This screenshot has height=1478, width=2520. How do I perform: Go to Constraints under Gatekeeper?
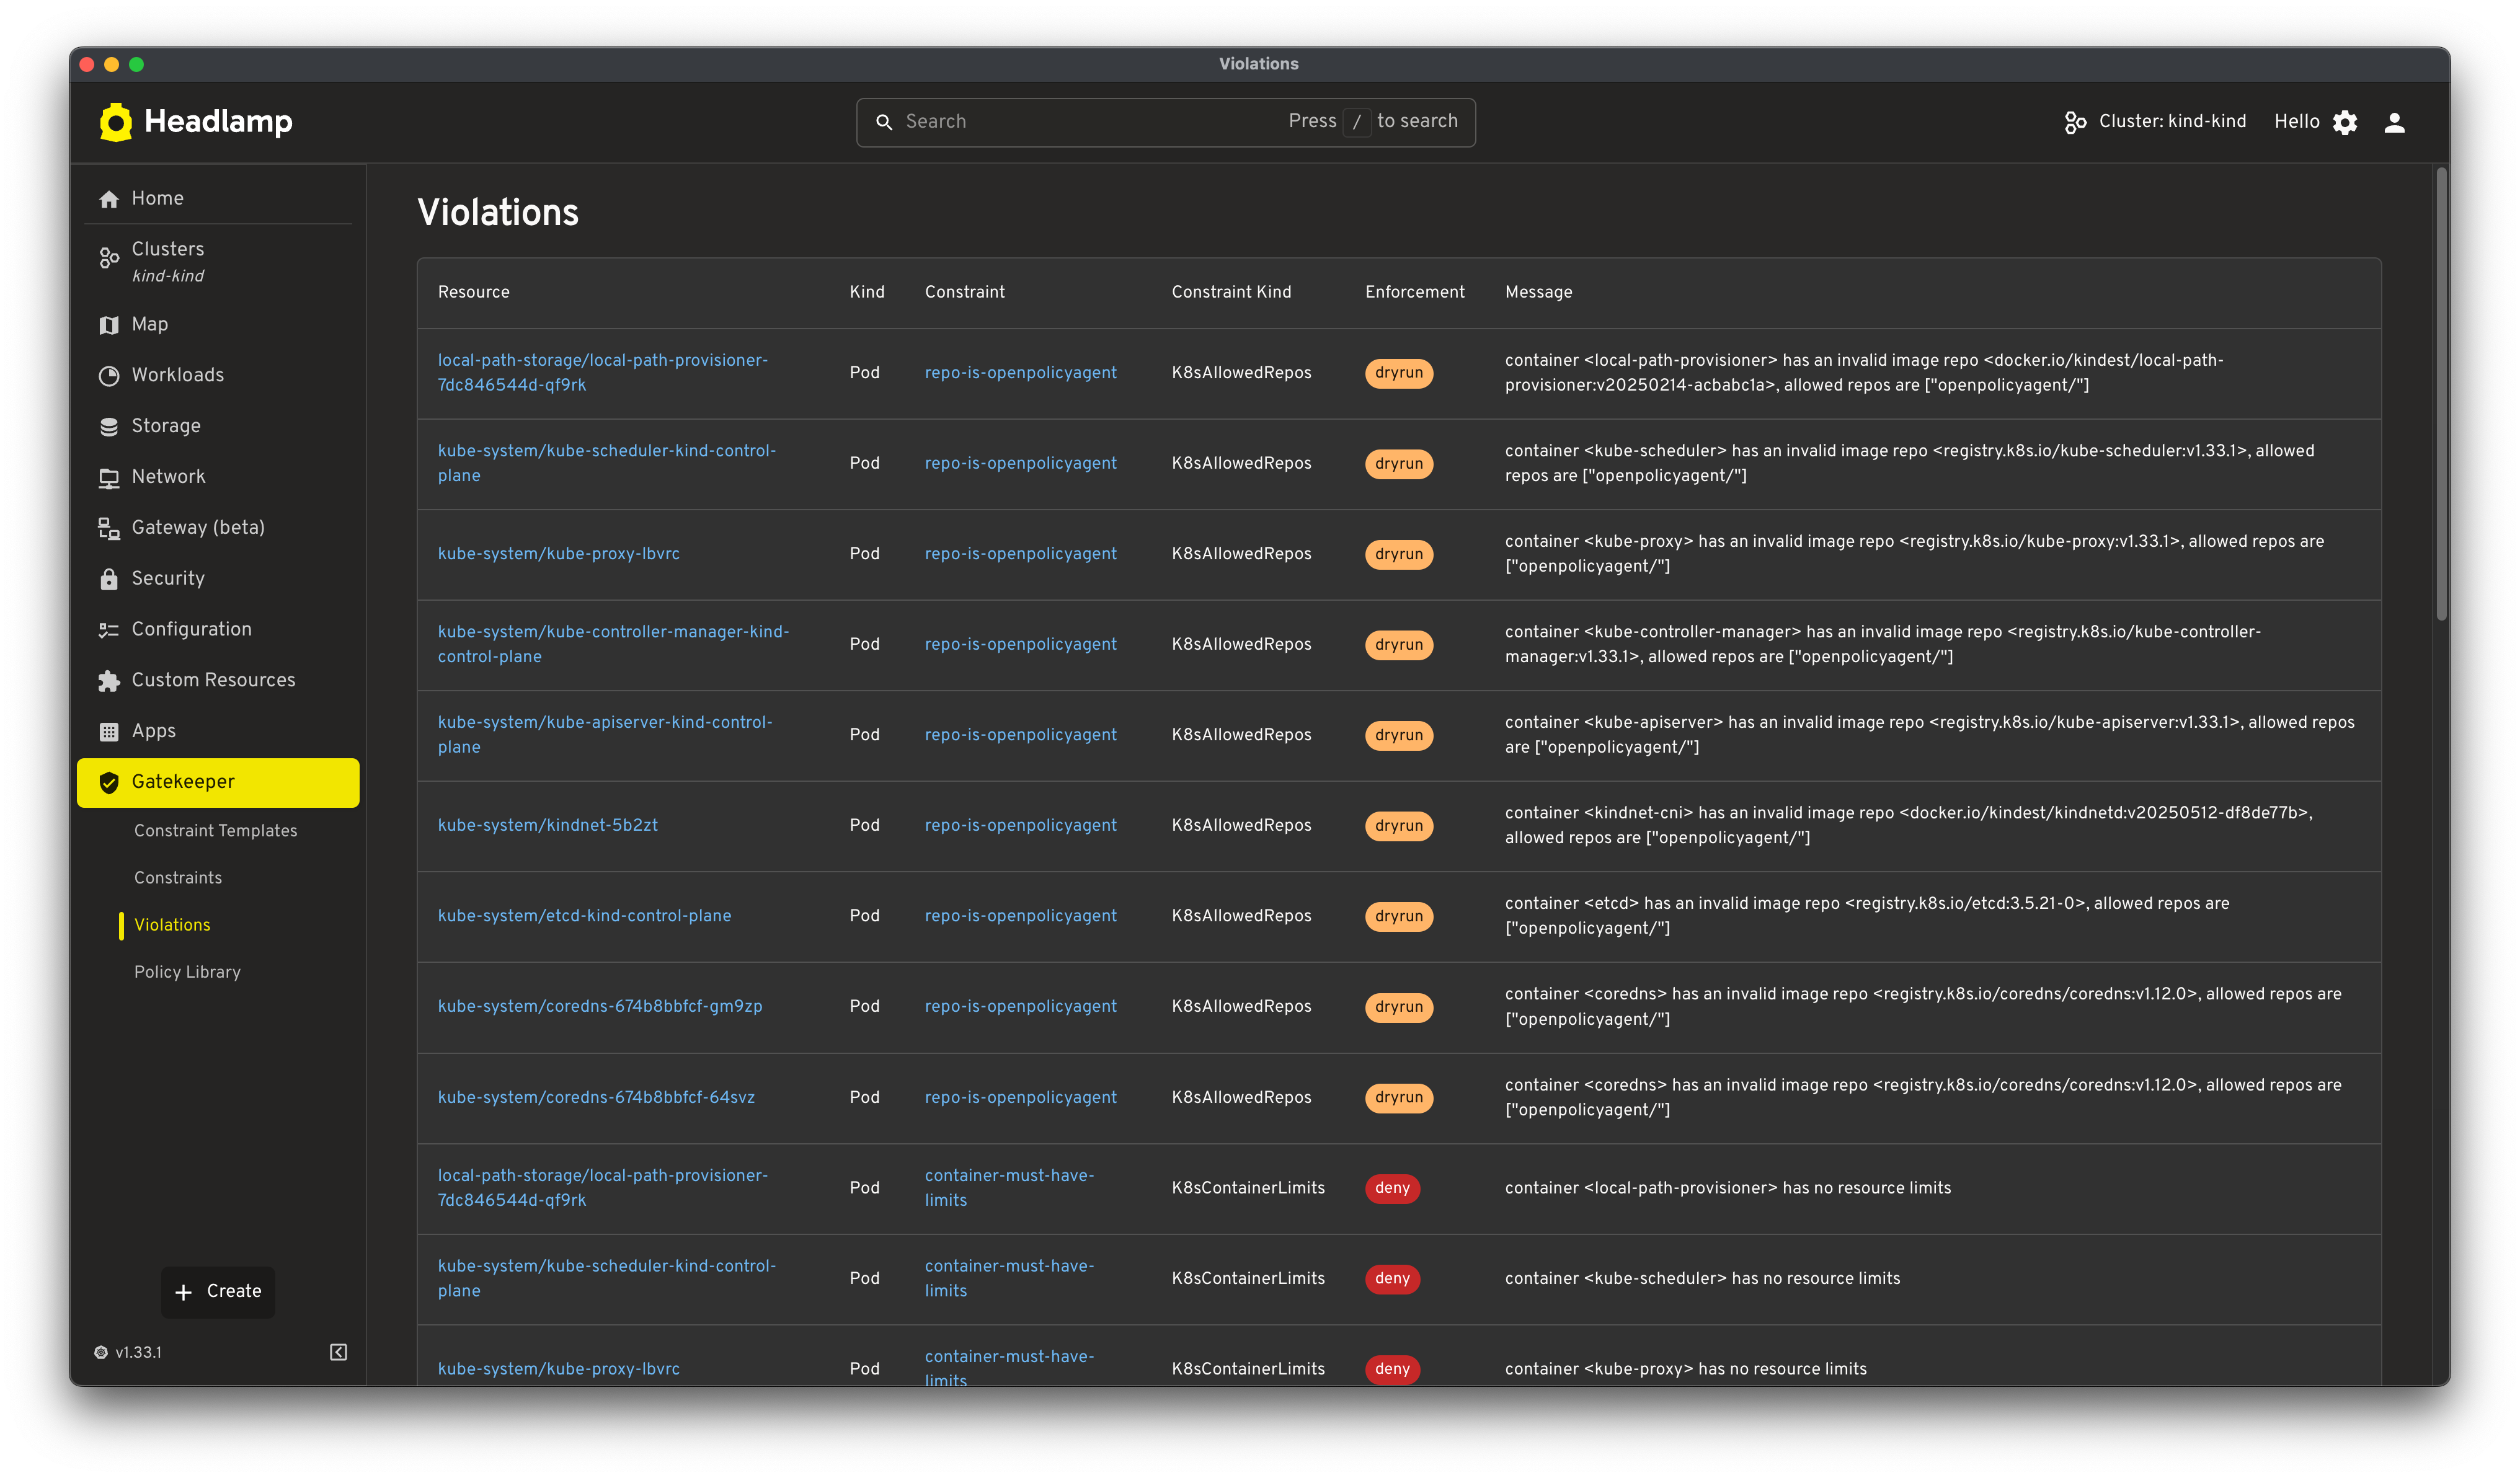(x=178, y=878)
